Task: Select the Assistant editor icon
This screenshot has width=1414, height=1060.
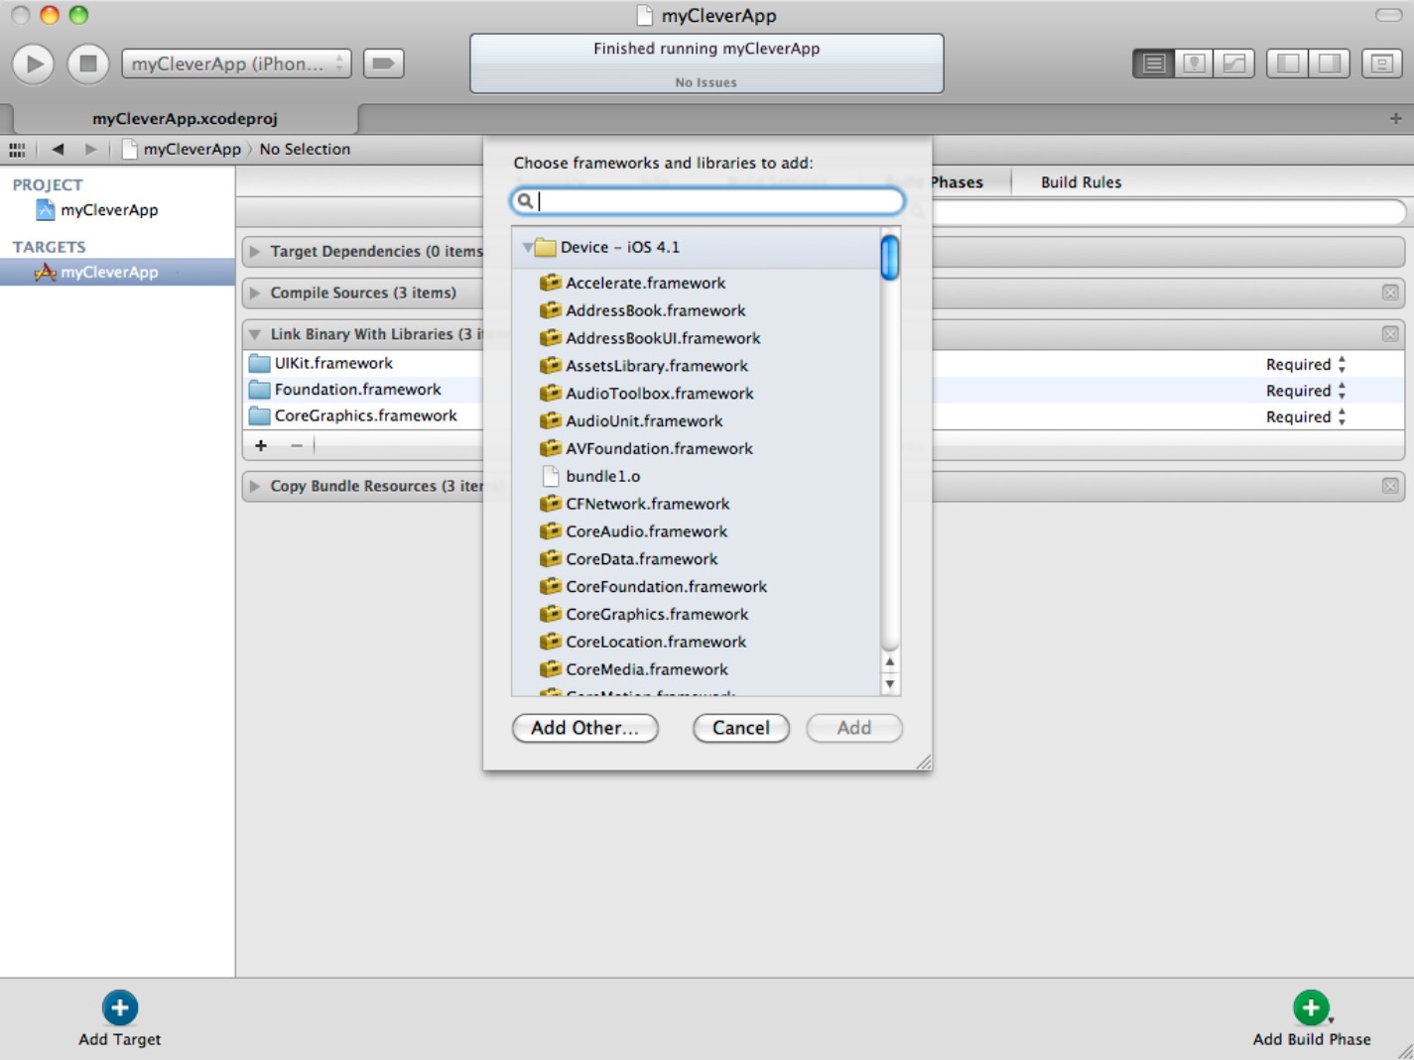Action: tap(1194, 63)
